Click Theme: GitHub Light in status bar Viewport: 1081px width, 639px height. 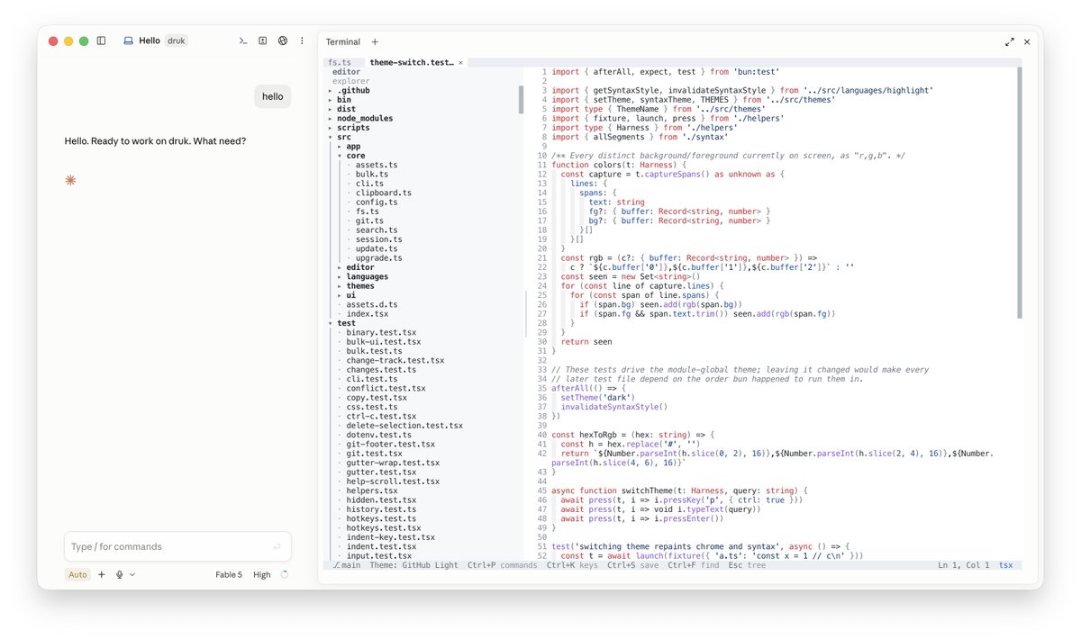(x=413, y=565)
